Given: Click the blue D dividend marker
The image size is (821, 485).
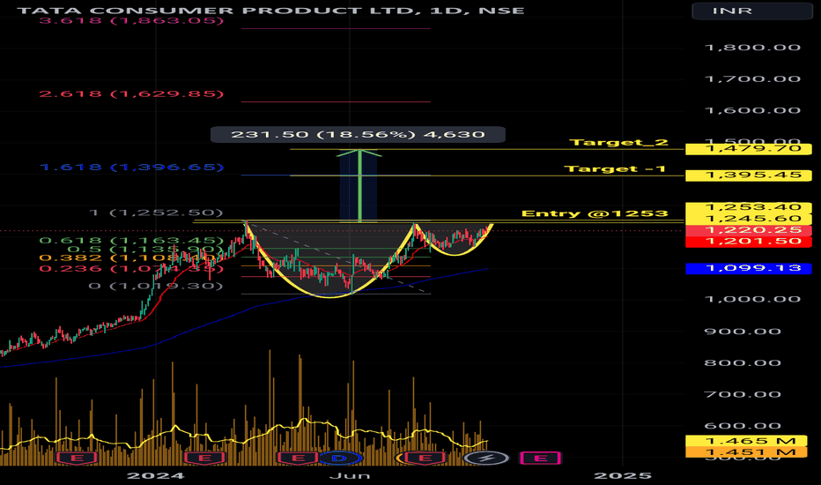Looking at the screenshot, I should tap(339, 459).
